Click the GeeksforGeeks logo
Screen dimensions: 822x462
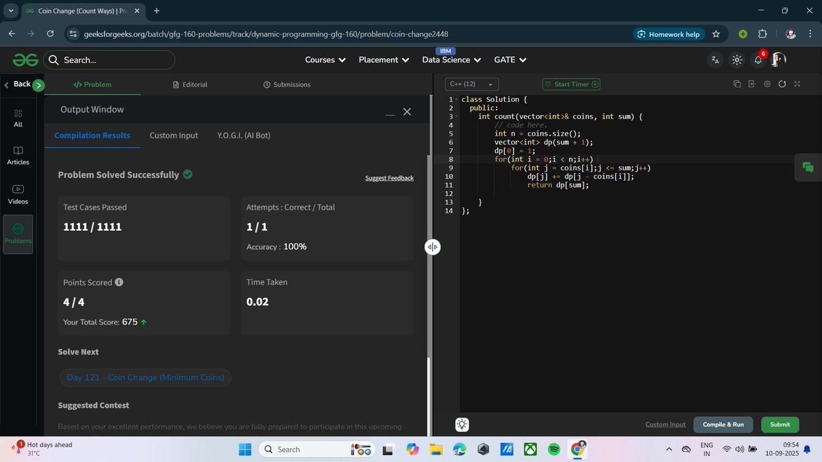(25, 60)
